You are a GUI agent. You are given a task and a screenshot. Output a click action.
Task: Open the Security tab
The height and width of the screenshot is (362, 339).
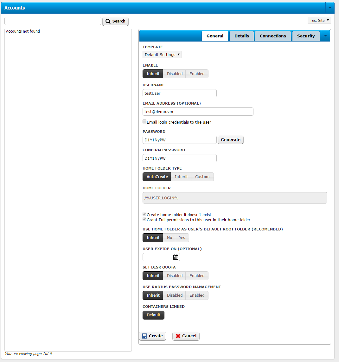tap(306, 36)
